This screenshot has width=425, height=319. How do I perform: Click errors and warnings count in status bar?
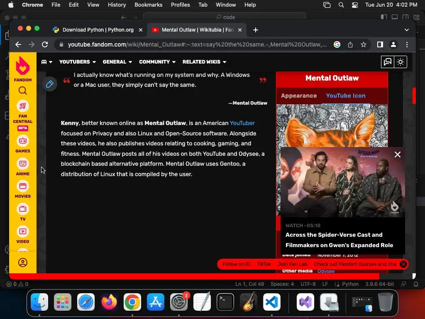(x=17, y=284)
